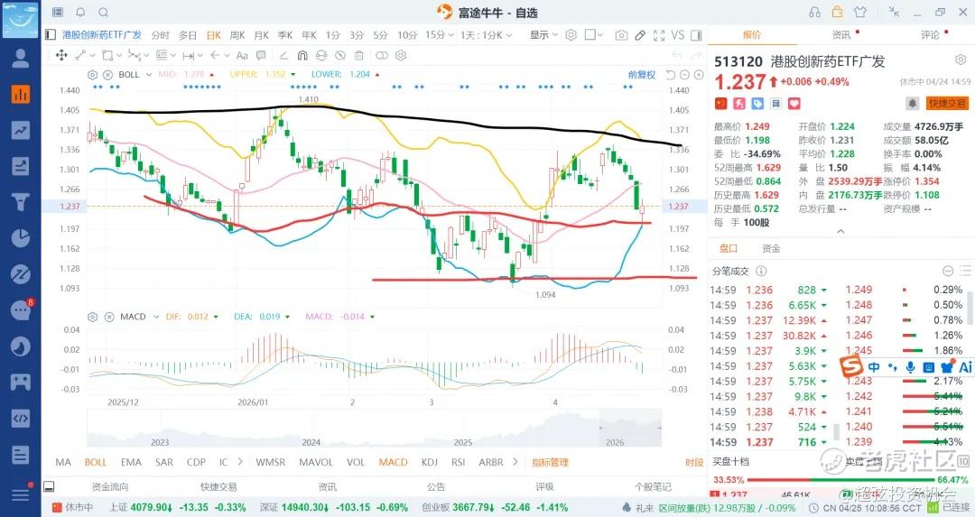
Task: Open the 评论 comments tab
Action: [x=930, y=35]
